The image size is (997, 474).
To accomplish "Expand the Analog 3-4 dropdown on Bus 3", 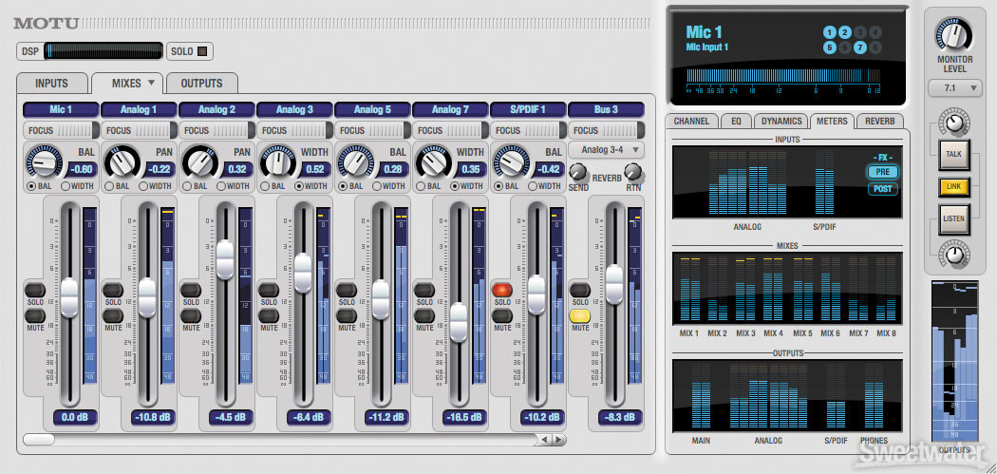I will coord(607,149).
